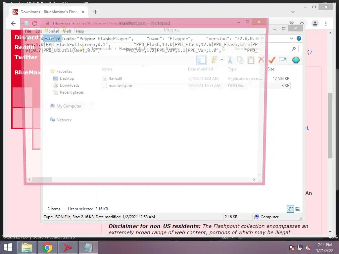
Task: Click the Rename icon beside the orange checkmark
Action: pyautogui.click(x=283, y=60)
